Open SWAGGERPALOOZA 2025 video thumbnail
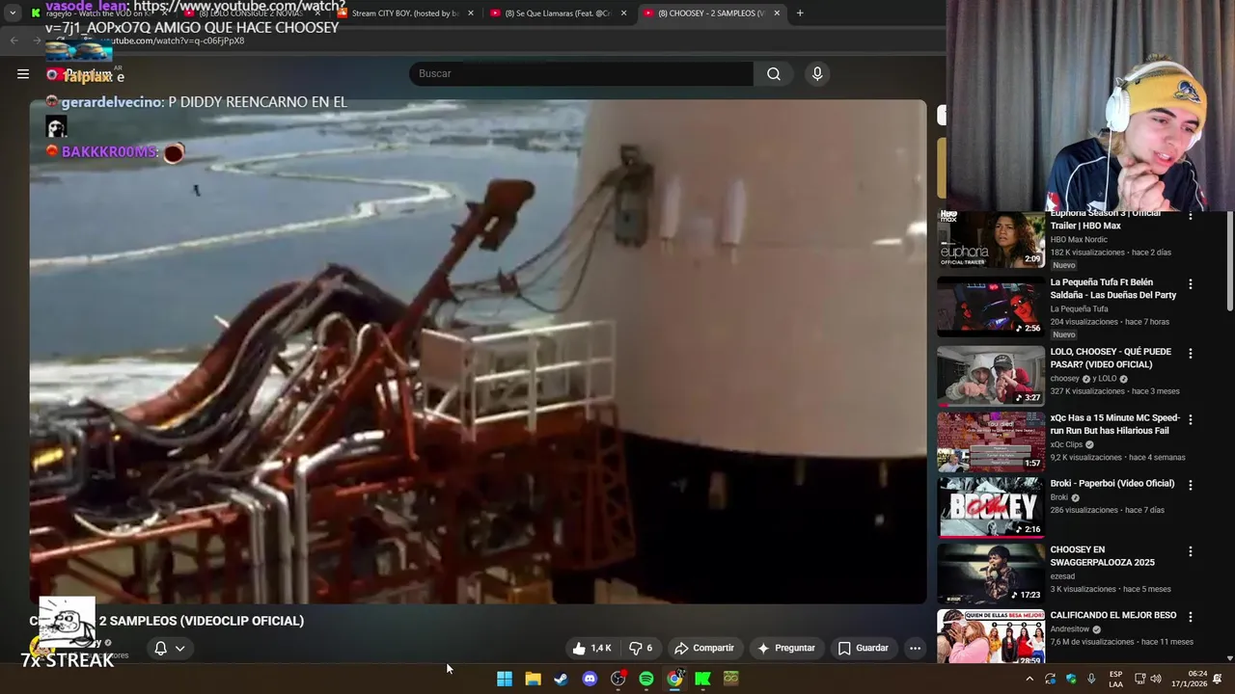The height and width of the screenshot is (694, 1235). point(991,574)
